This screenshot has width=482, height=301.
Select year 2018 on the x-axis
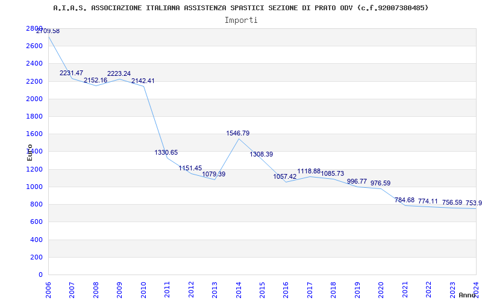point(334,290)
